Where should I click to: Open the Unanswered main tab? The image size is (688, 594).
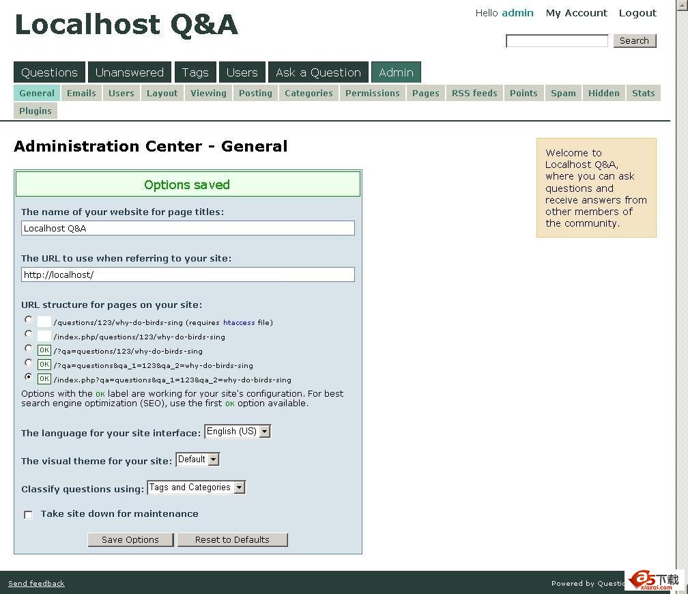[130, 72]
